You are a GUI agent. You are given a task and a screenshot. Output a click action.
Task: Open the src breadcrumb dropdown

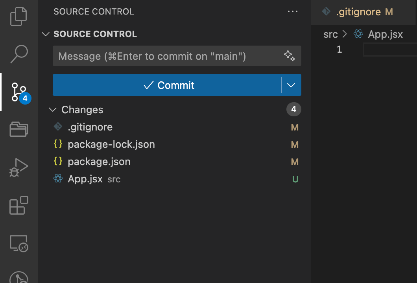coord(331,34)
